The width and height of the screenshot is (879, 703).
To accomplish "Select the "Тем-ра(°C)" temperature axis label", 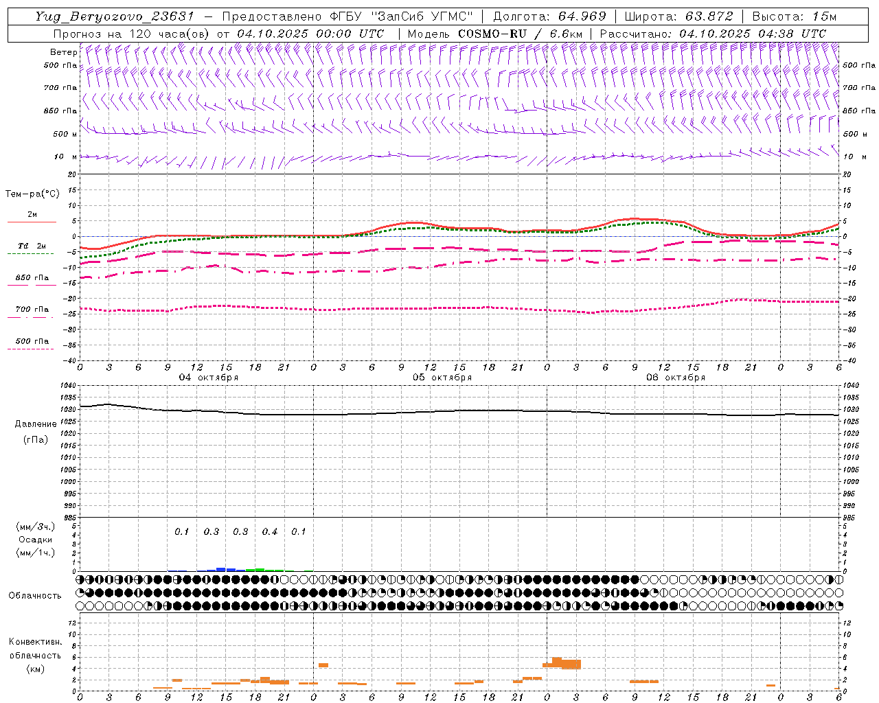I will click(x=32, y=194).
